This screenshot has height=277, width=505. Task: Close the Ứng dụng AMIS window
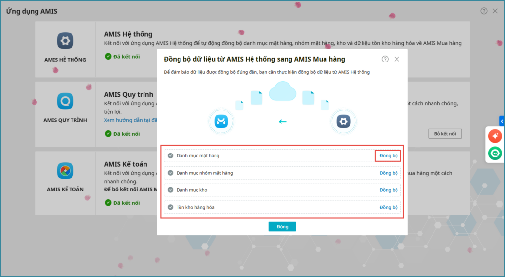tap(495, 11)
